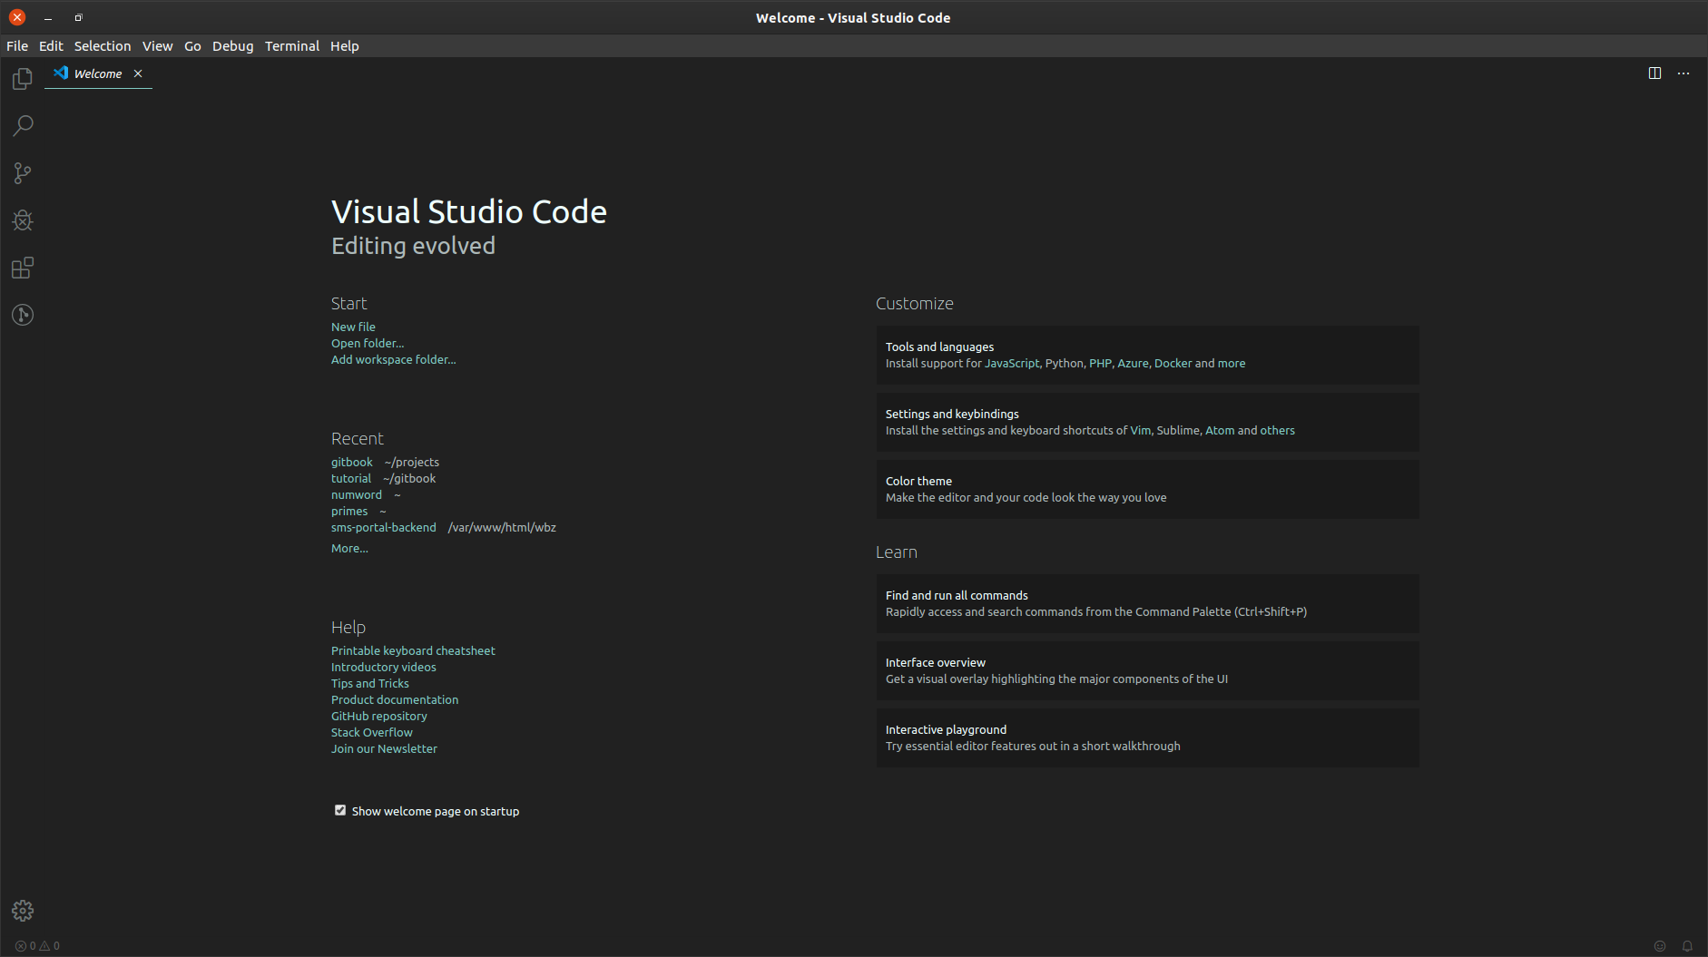Toggle Show welcome page on startup checkbox
The height and width of the screenshot is (957, 1708).
coord(340,810)
